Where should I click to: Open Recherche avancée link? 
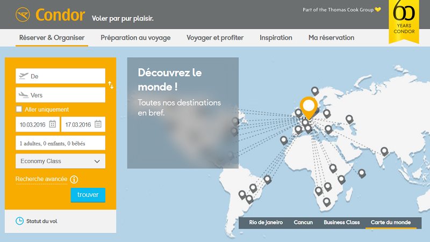pyautogui.click(x=41, y=179)
